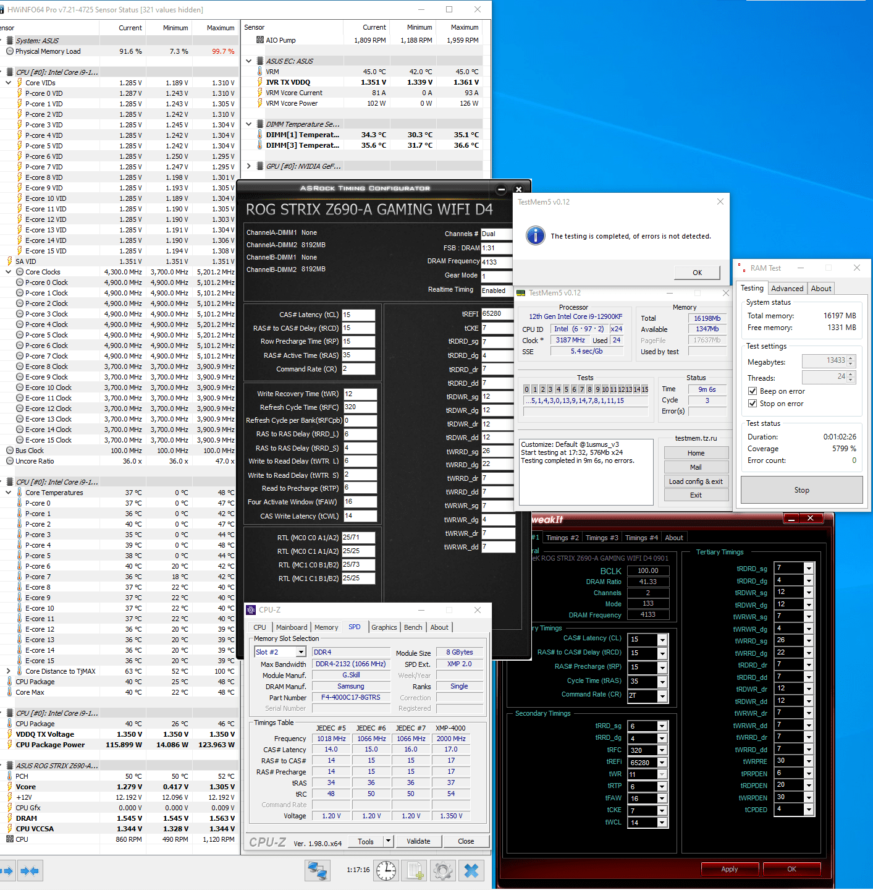Click the TestMem5 log text box
The height and width of the screenshot is (890, 873).
(x=586, y=472)
